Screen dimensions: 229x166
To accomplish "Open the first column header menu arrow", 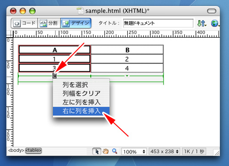I will pos(55,76).
